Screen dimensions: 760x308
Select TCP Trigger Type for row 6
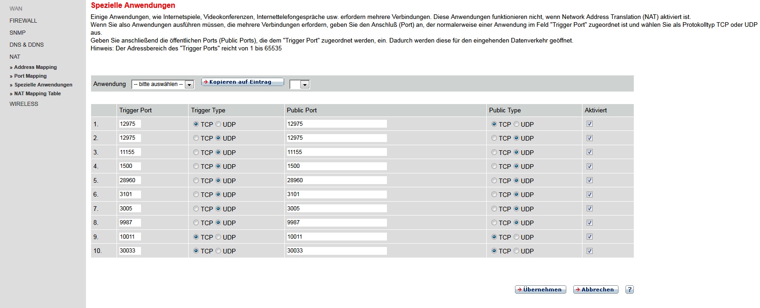[x=196, y=194]
